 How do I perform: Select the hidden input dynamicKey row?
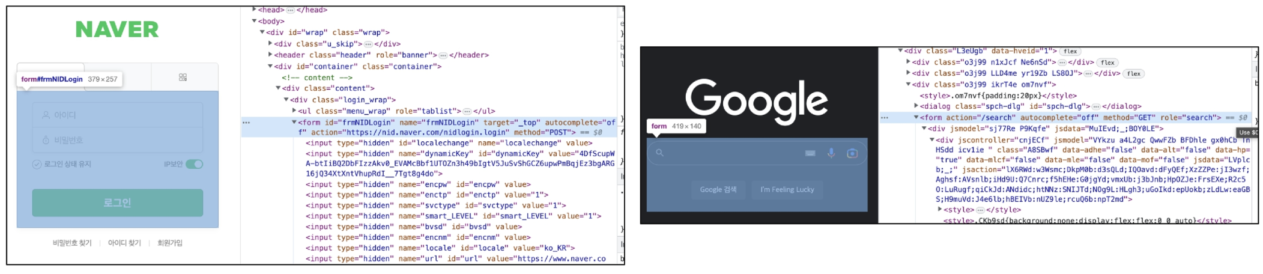tap(460, 164)
